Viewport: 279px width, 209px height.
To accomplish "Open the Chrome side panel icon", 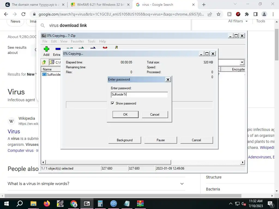I will [x=256, y=14].
